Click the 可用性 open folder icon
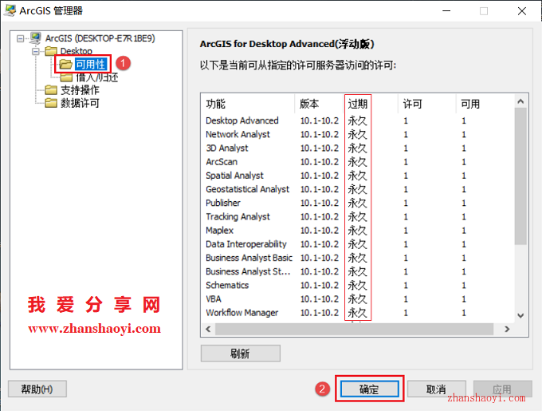The image size is (542, 411). [x=65, y=64]
